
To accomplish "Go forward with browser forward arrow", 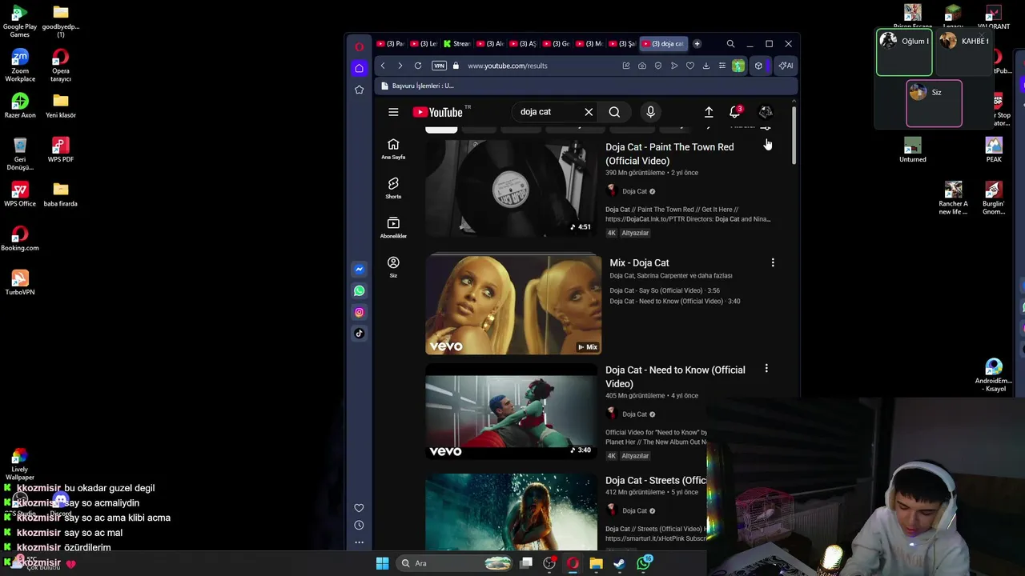I will coord(400,66).
